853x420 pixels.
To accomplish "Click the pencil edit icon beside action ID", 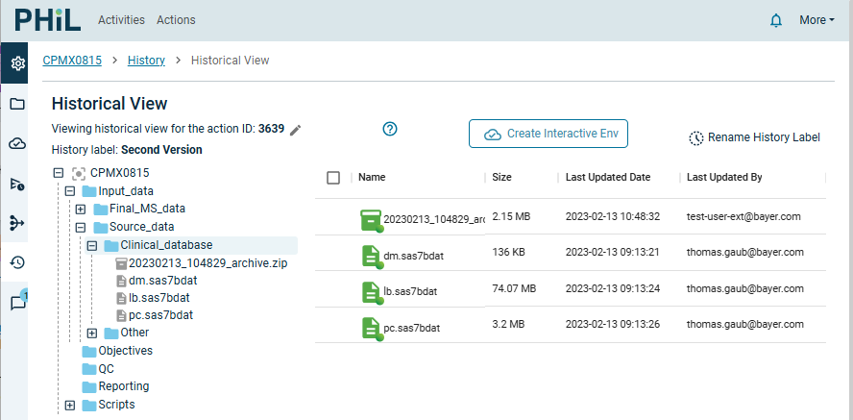I will pos(296,130).
